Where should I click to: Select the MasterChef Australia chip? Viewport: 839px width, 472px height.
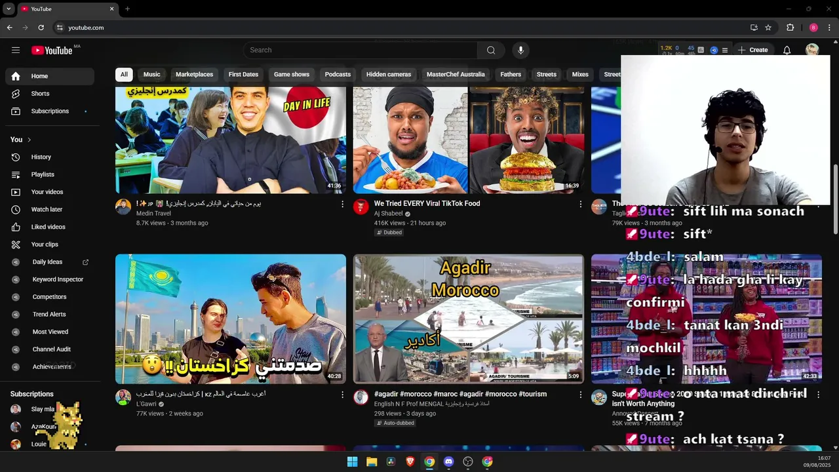pyautogui.click(x=456, y=74)
